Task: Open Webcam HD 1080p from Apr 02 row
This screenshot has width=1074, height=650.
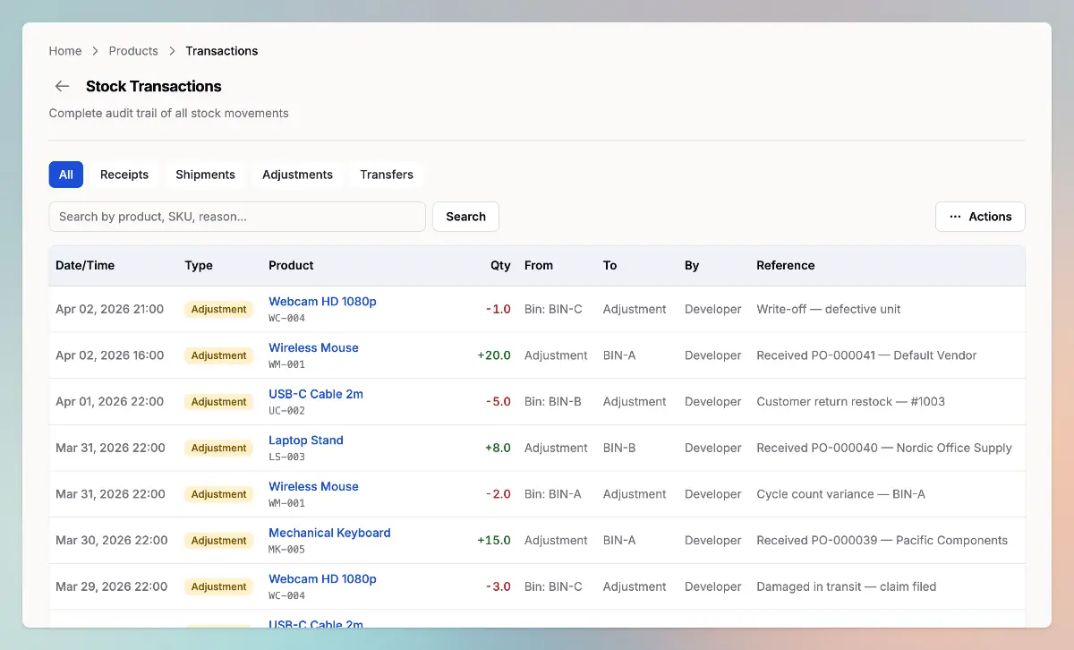Action: coord(322,302)
